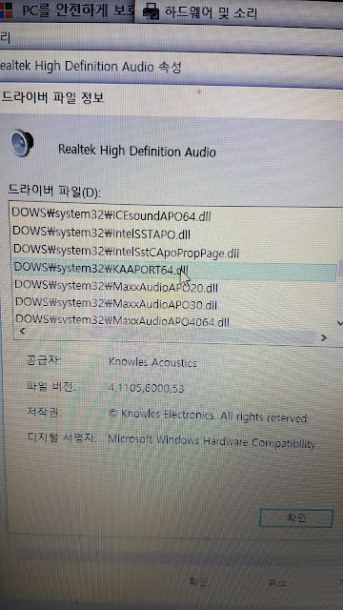Select IntelSstCApoPropPage.dll driver file row

tap(126, 252)
